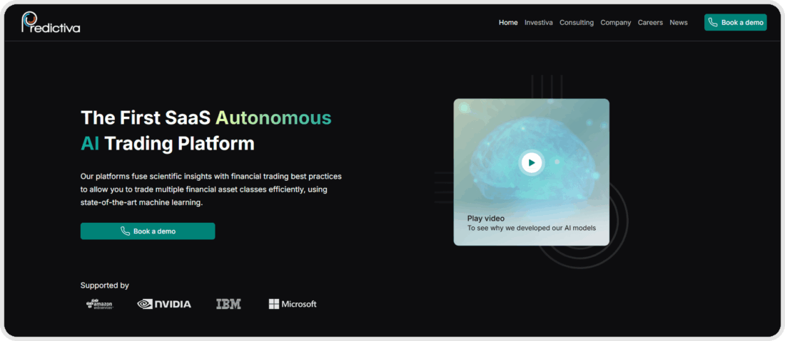Image resolution: width=785 pixels, height=341 pixels.
Task: Click the Microsoft logo
Action: (293, 304)
